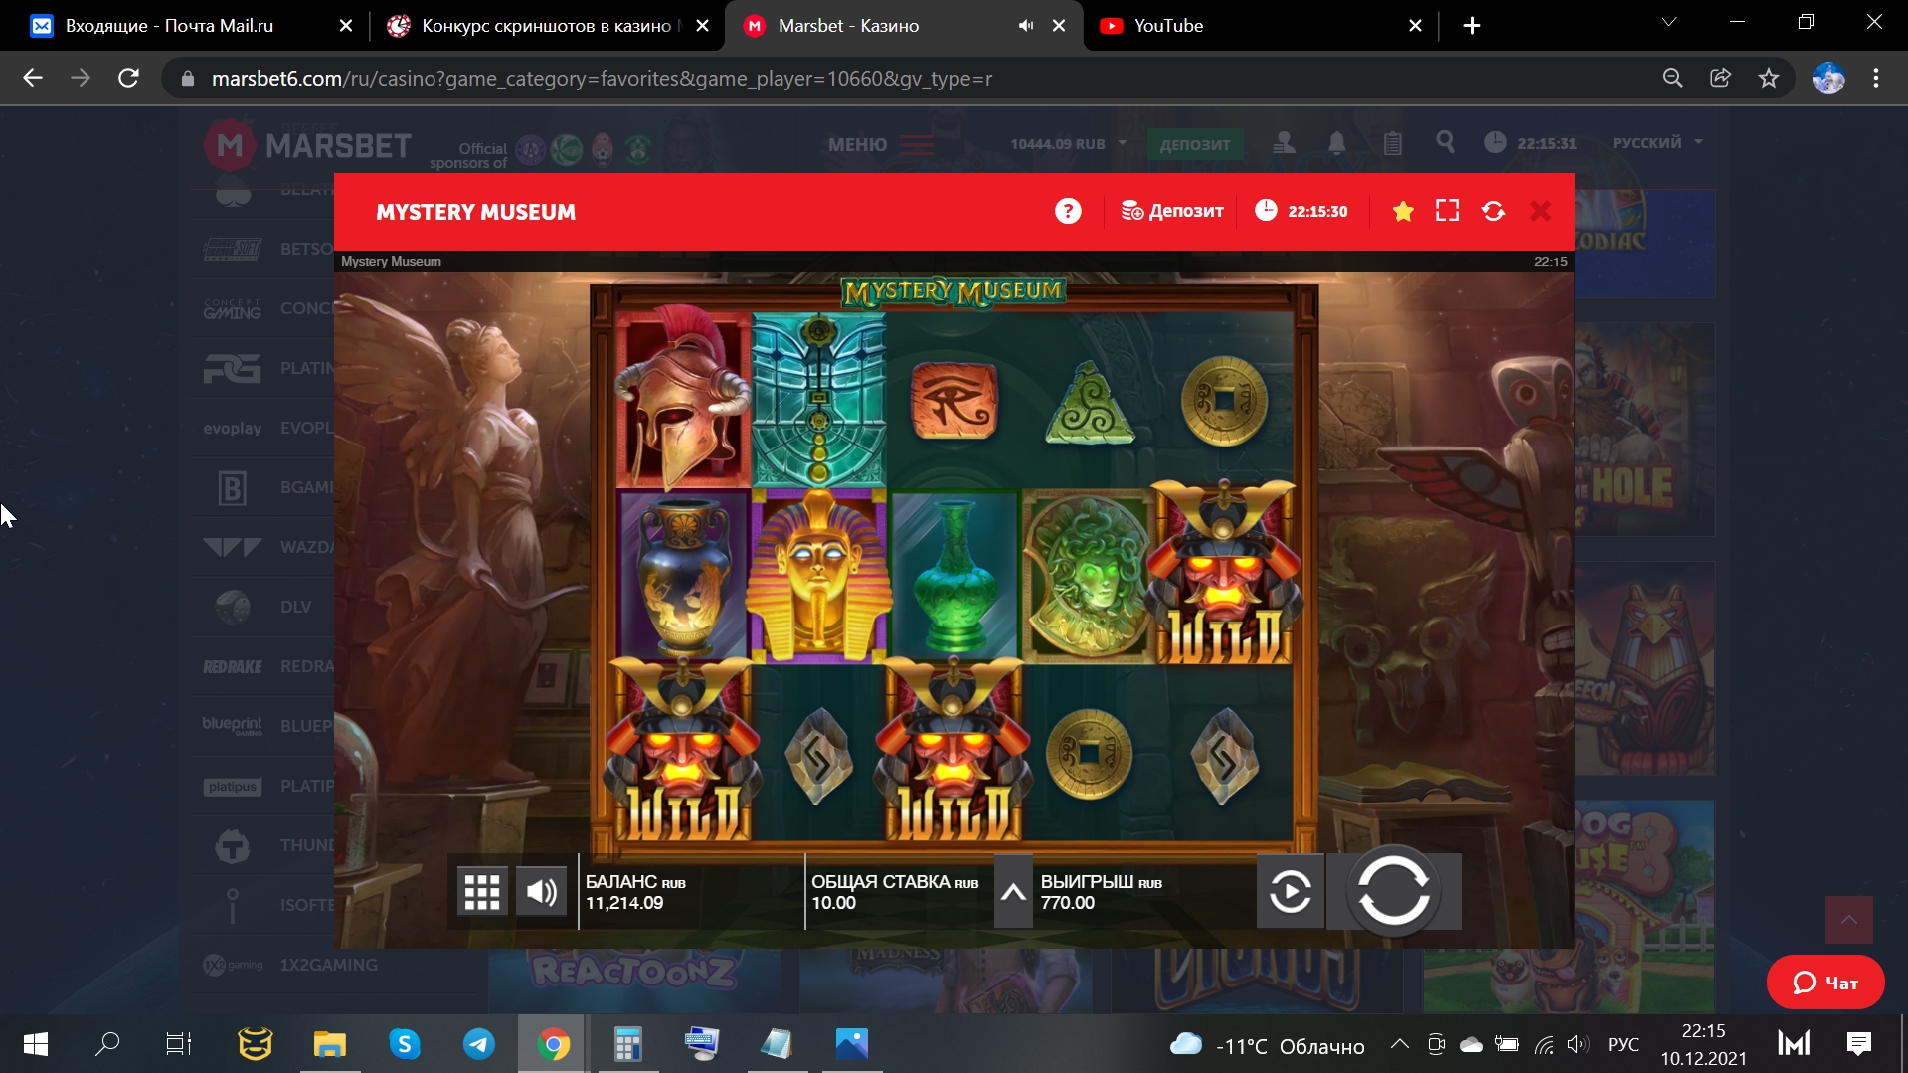Mute the Marsbet tab audio icon
This screenshot has height=1073, width=1908.
coord(1025,26)
